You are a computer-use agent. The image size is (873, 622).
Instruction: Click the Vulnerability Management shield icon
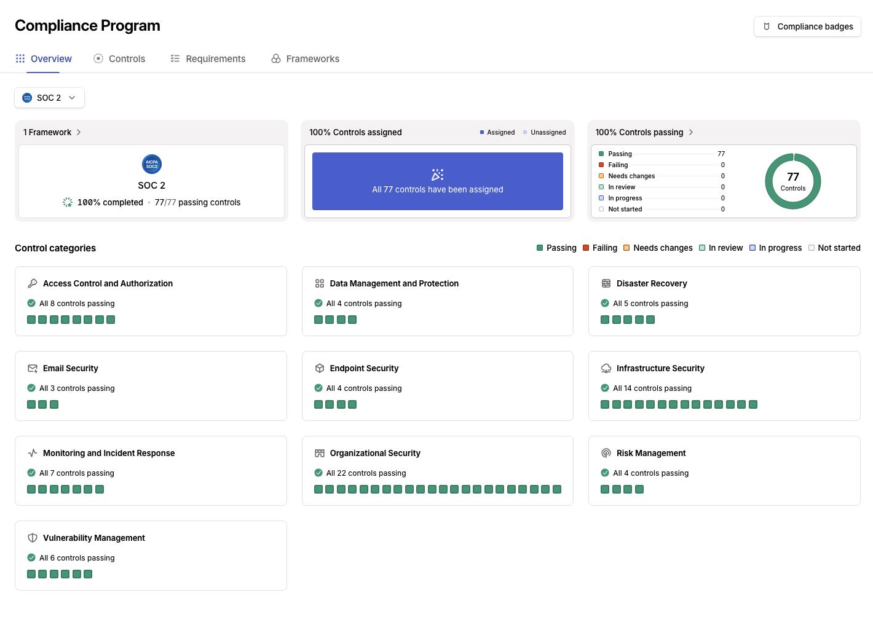pyautogui.click(x=33, y=538)
